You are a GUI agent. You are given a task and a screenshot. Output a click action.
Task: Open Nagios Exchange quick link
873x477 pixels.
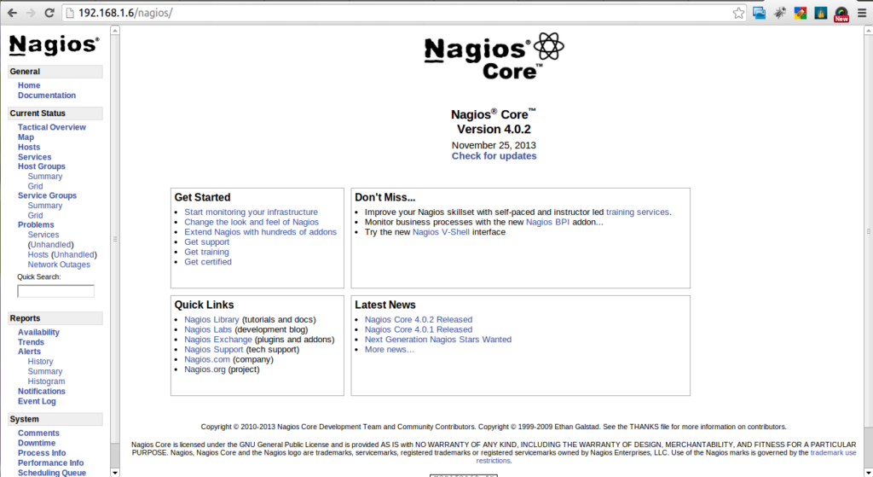[x=218, y=340]
